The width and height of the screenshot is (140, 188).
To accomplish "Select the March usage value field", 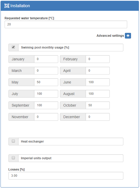I will tap(46, 71).
